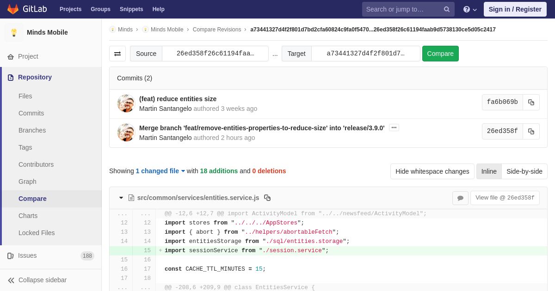Viewport: 555px width, 291px height.
Task: Switch diff to Side-by-side view
Action: click(x=524, y=171)
